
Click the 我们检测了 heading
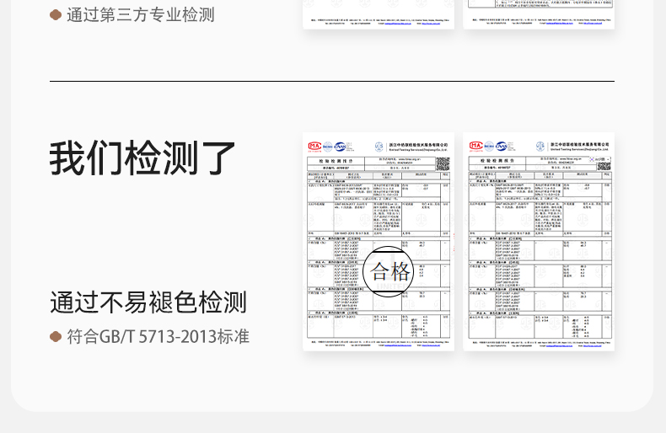click(142, 158)
